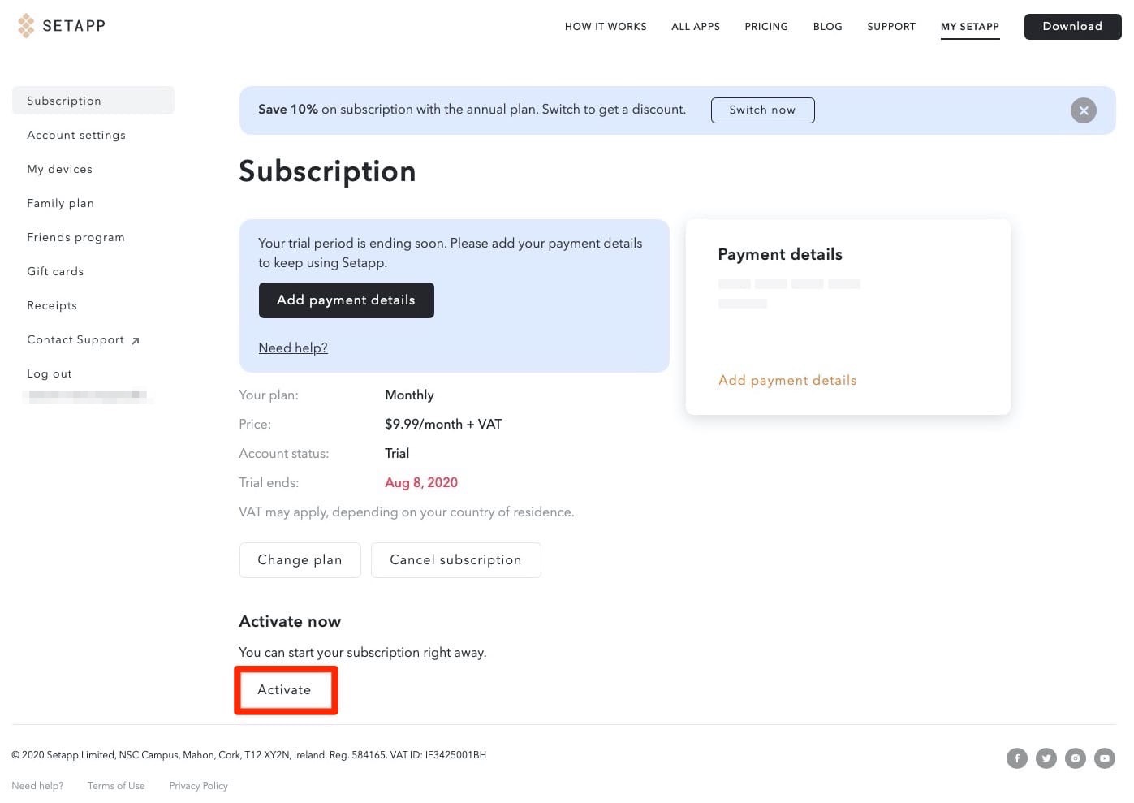Click the Change plan button
This screenshot has height=803, width=1134.
click(x=300, y=560)
